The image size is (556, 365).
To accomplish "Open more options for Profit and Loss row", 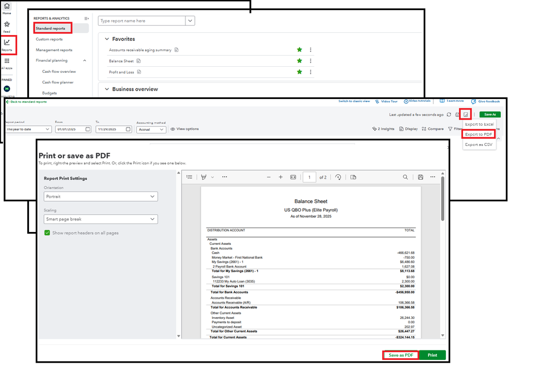I will point(310,72).
